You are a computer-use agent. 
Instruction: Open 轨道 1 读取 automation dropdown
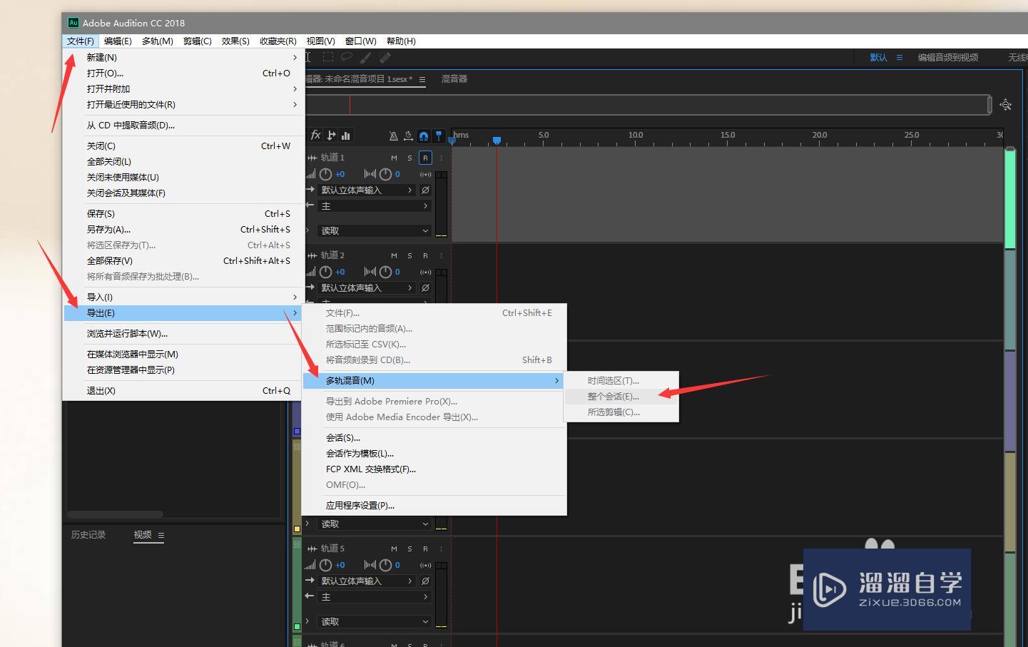375,230
